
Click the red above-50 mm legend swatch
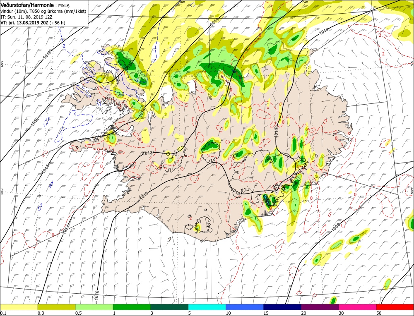pyautogui.click(x=395, y=307)
